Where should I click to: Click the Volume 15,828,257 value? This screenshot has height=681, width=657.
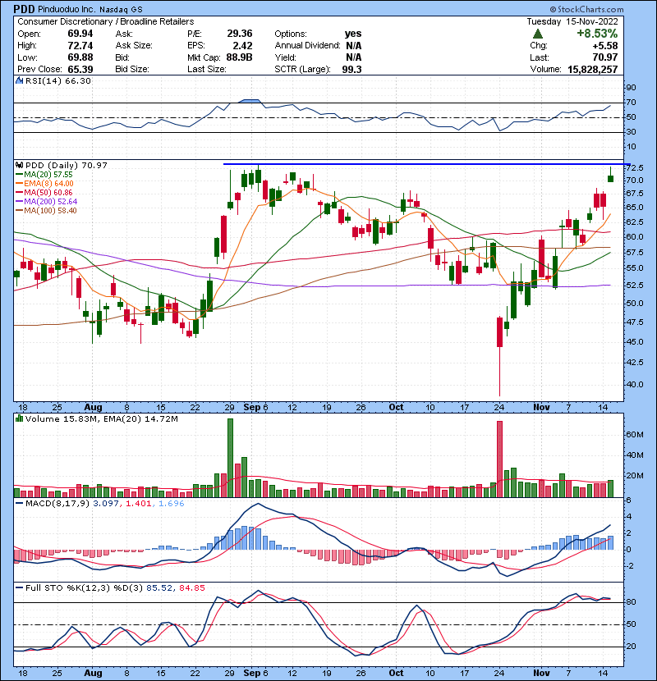593,69
